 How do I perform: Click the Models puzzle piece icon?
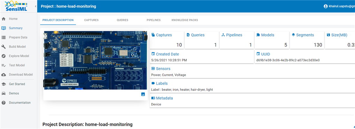258,35
